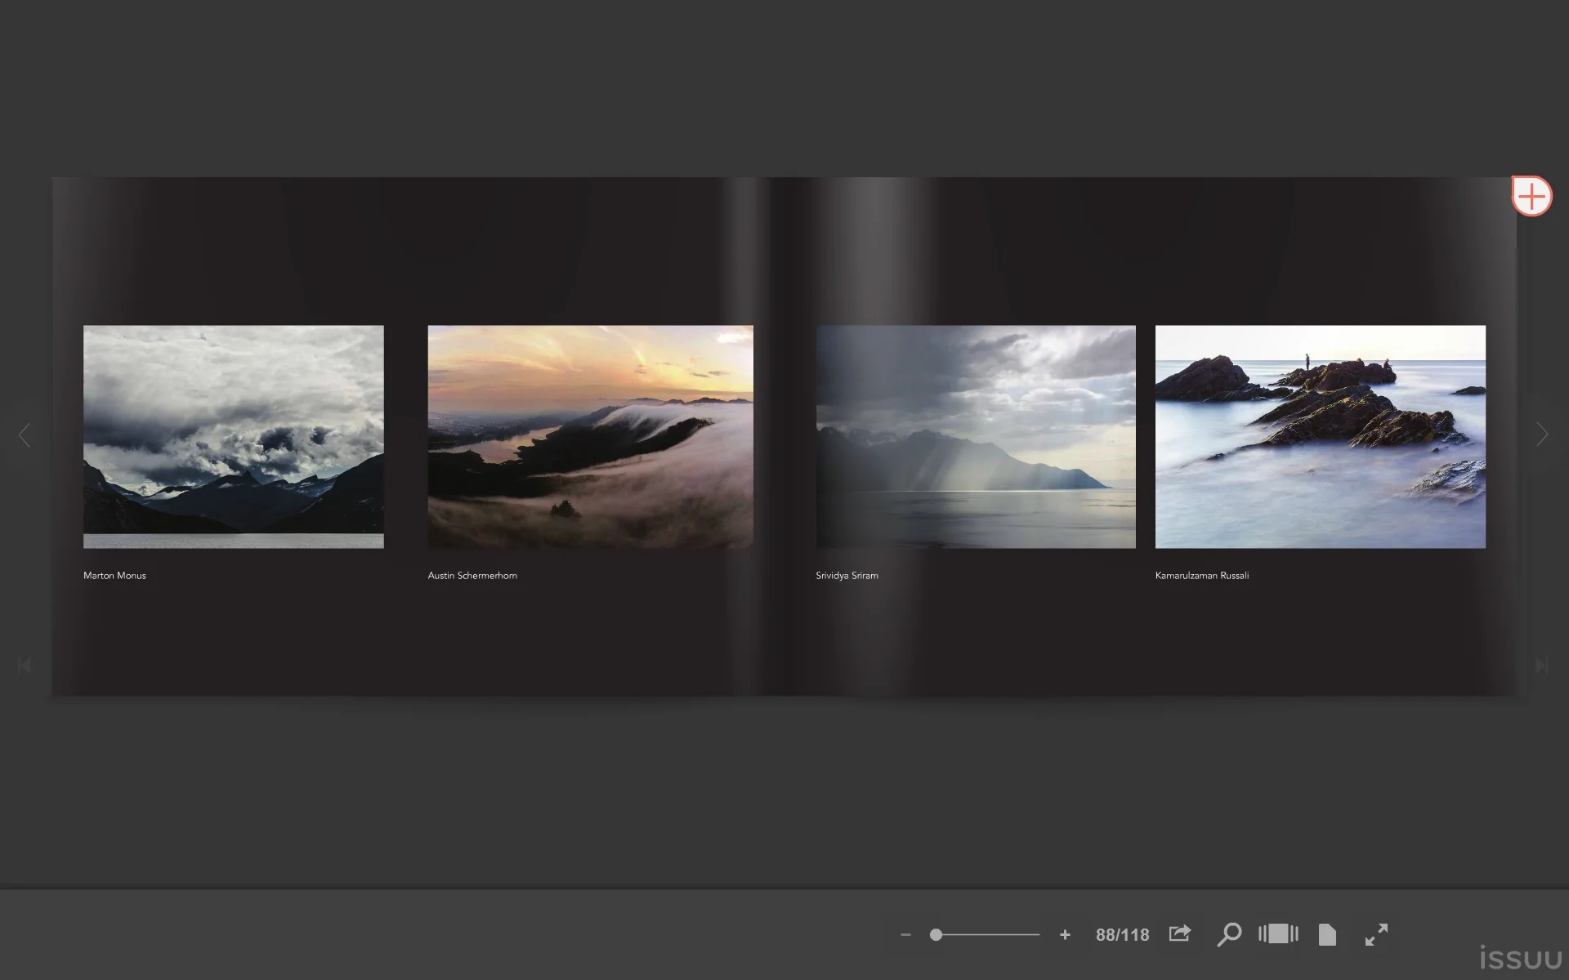
Task: Click Kamarulzaman Russali rocky seascape photo
Action: pyautogui.click(x=1320, y=437)
